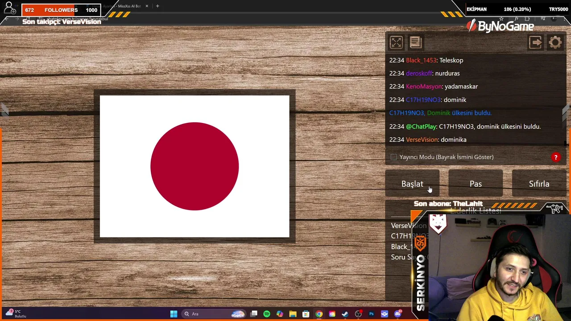The image size is (571, 321).
Task: Click the exit arrow icon in game panel
Action: (x=535, y=42)
